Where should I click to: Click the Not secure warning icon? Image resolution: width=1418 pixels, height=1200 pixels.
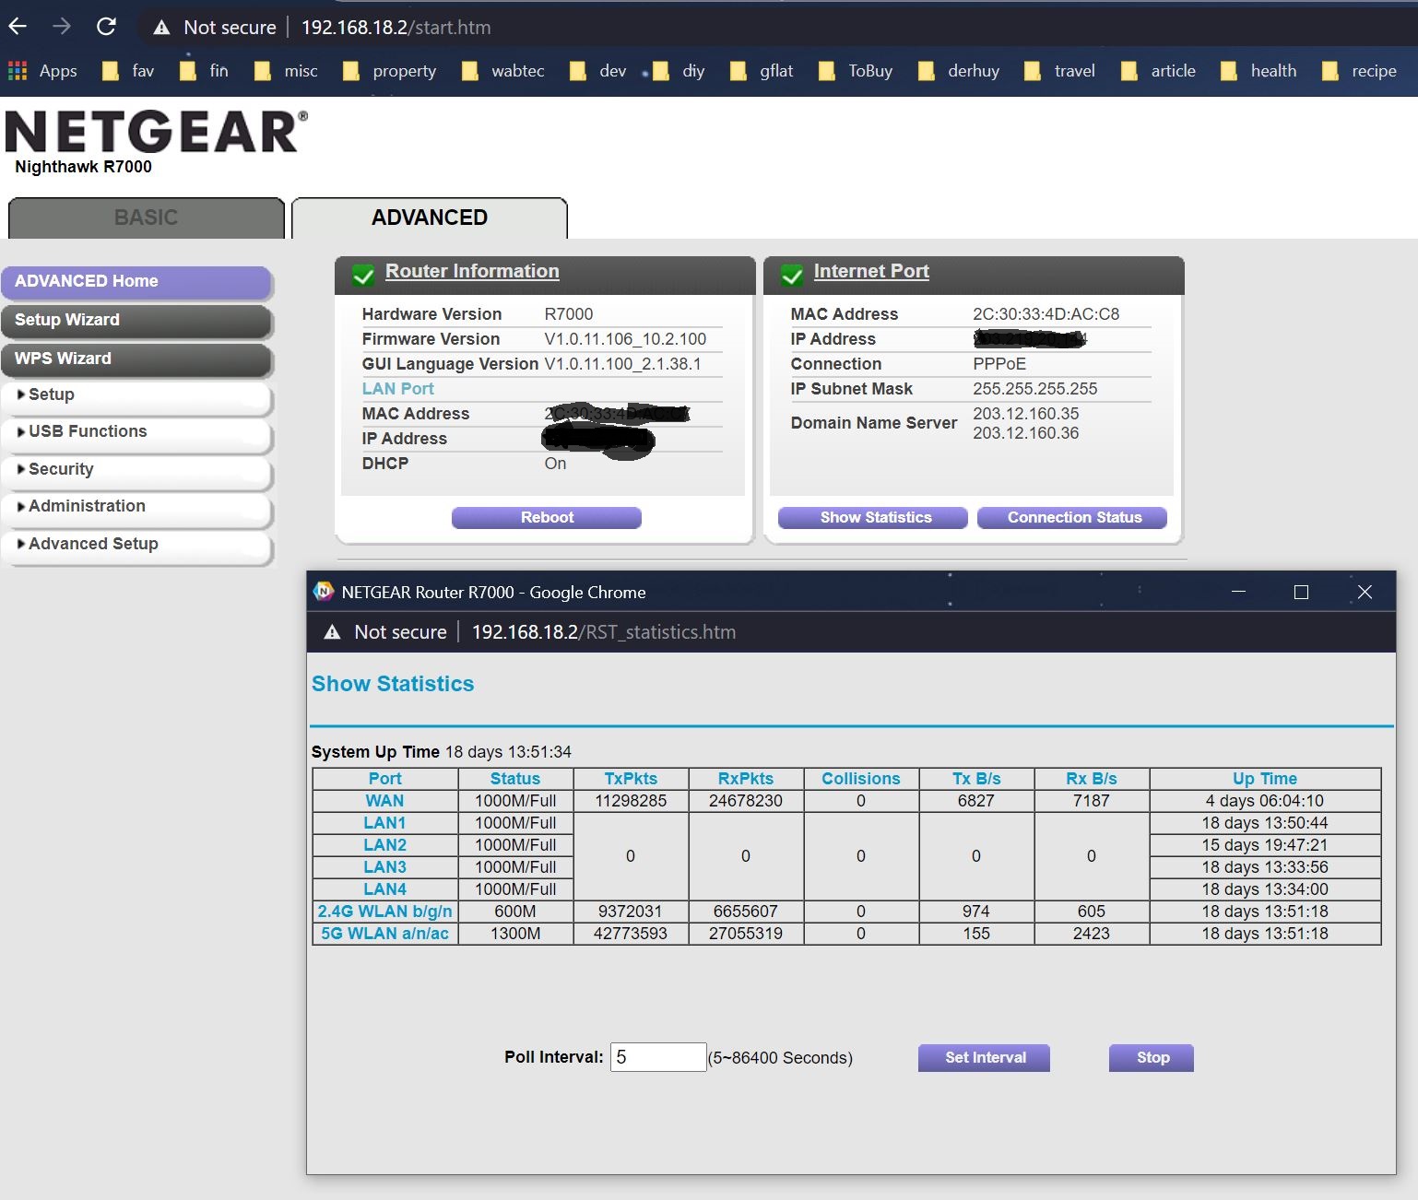pos(161,27)
